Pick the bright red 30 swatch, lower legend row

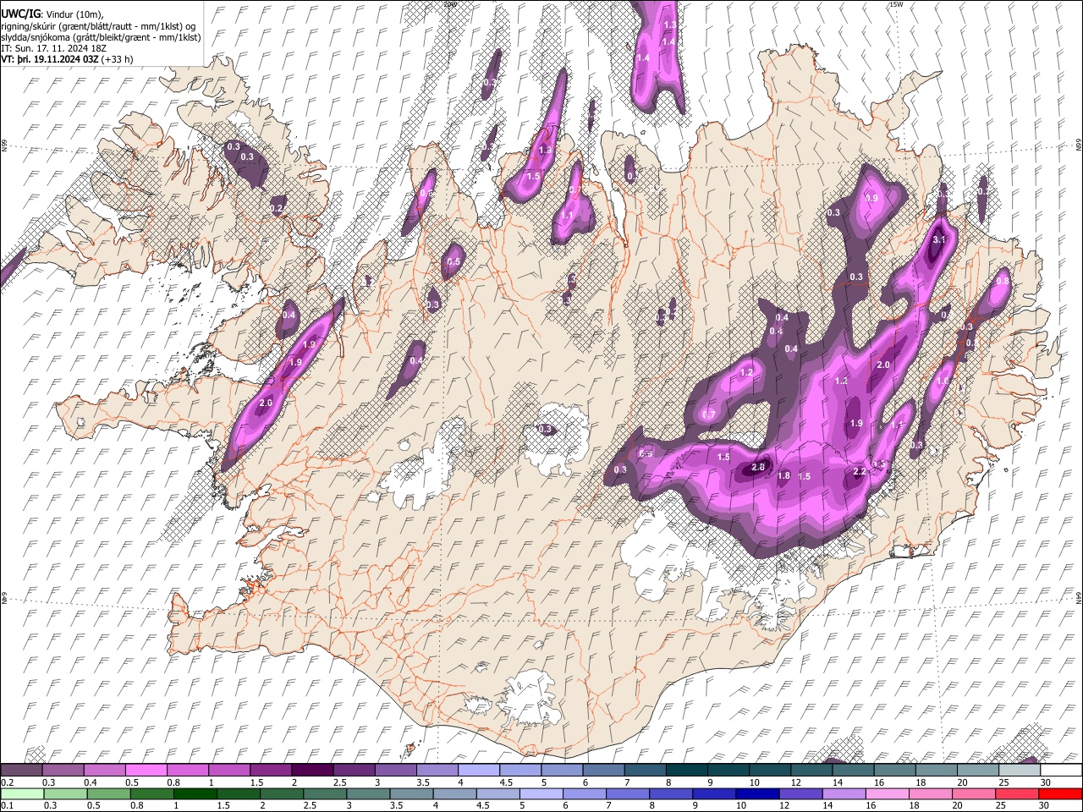click(1060, 793)
